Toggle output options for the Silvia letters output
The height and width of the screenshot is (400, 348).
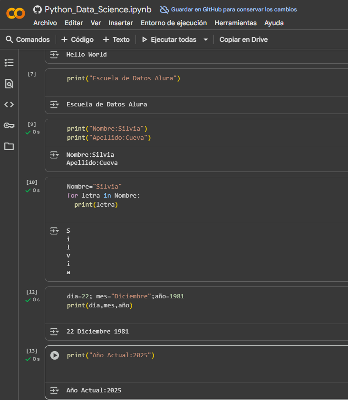[55, 231]
